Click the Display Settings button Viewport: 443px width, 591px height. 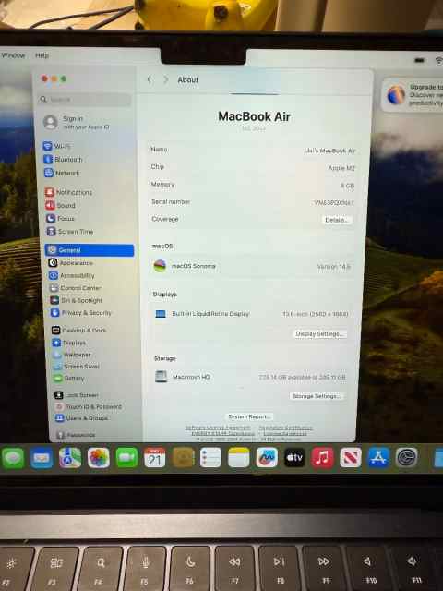(x=319, y=334)
